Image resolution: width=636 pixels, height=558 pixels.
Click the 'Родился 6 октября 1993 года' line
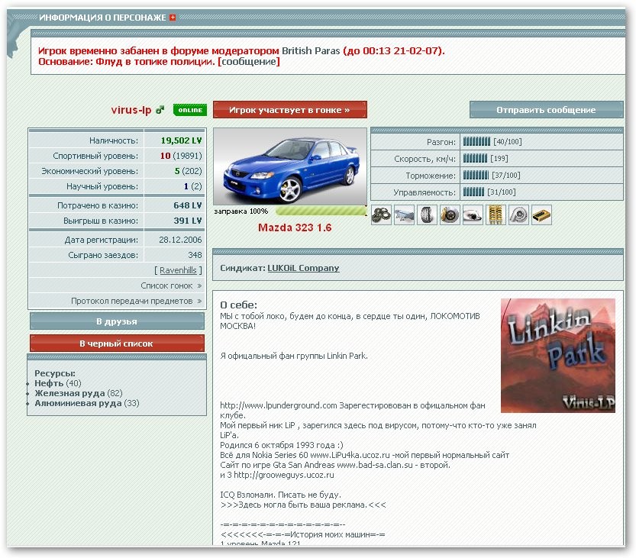point(282,445)
